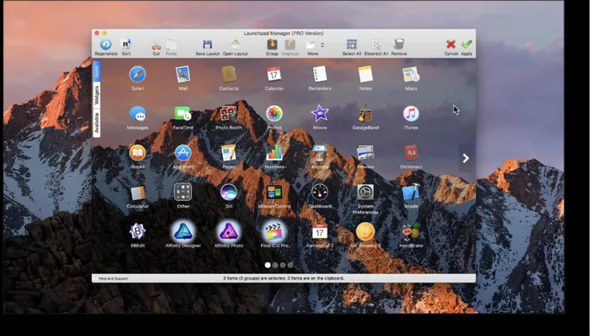Select the GarageBand app icon
This screenshot has width=599, height=336.
(x=365, y=113)
